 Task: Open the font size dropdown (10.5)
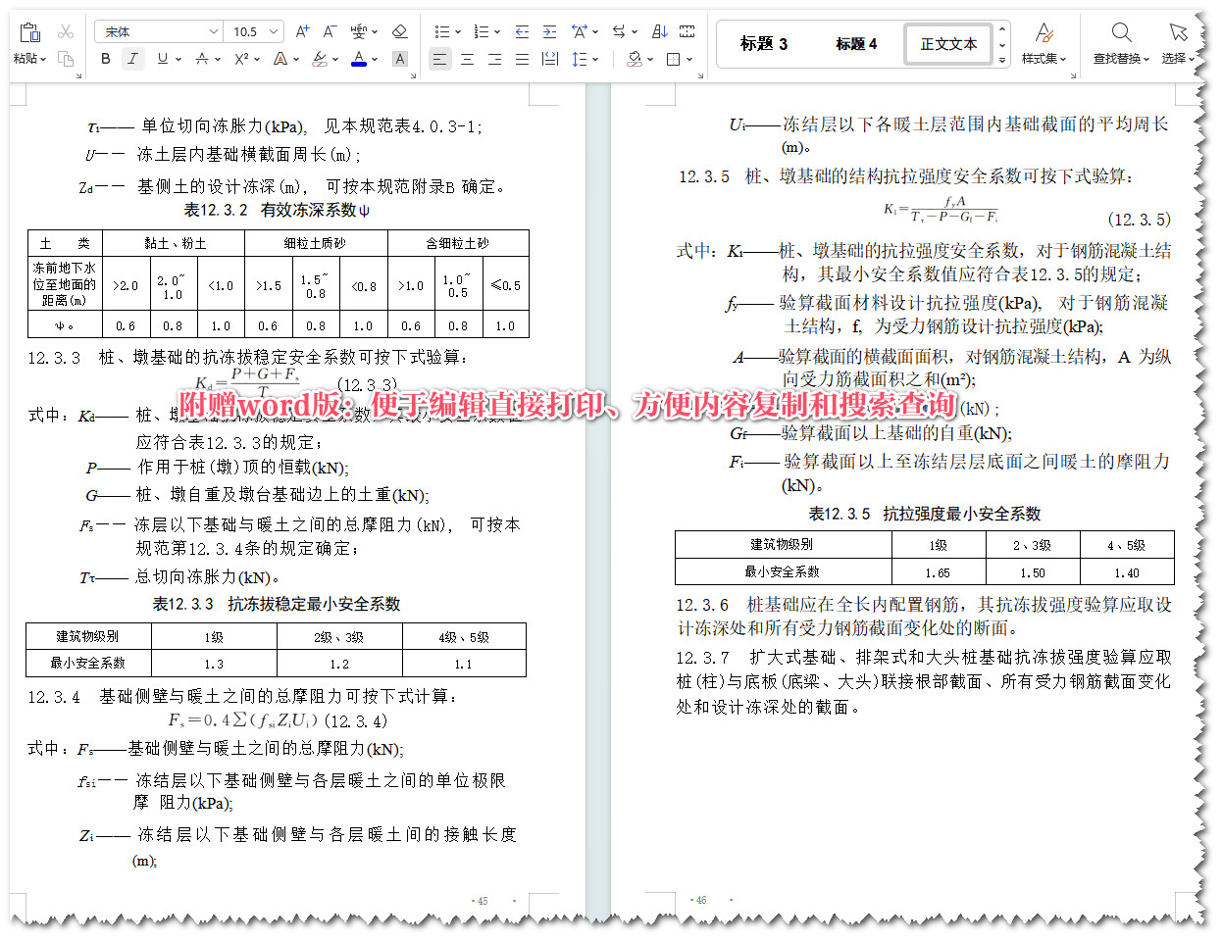[x=273, y=30]
